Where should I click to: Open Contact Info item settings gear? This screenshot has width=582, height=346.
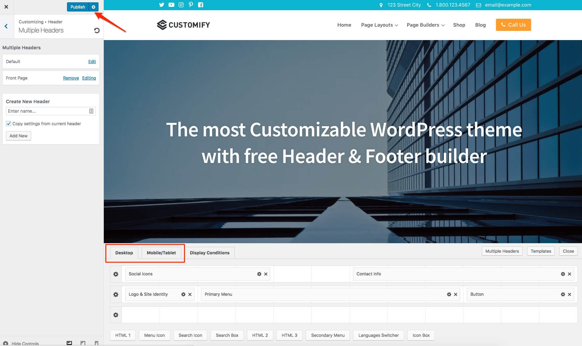[x=563, y=274]
